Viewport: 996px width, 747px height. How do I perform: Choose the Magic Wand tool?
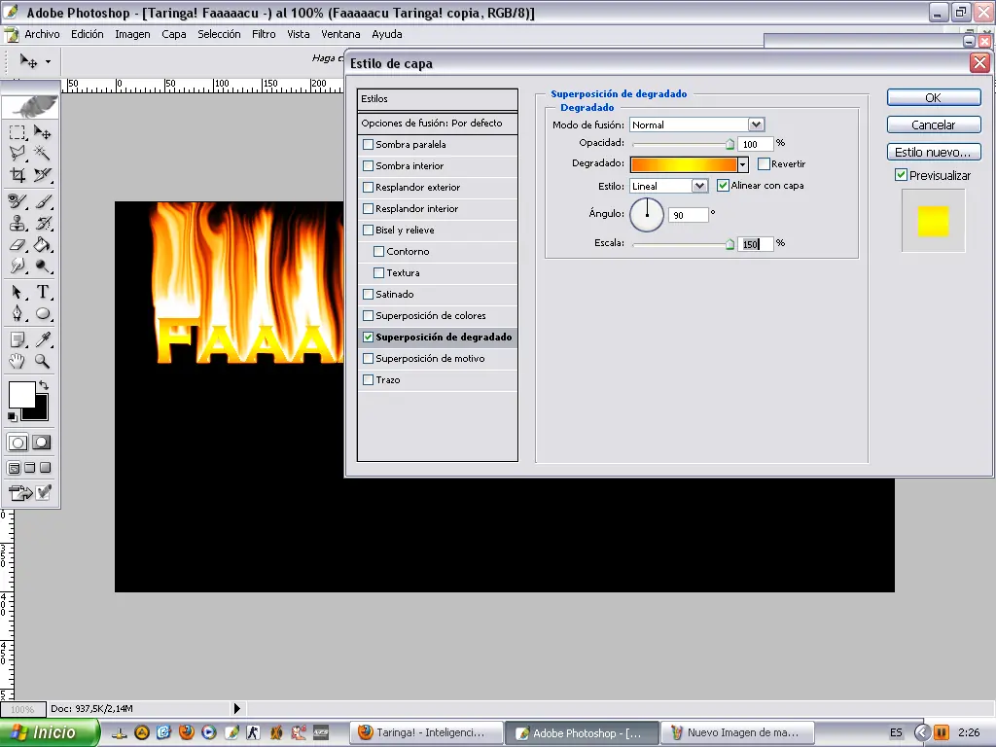point(43,153)
